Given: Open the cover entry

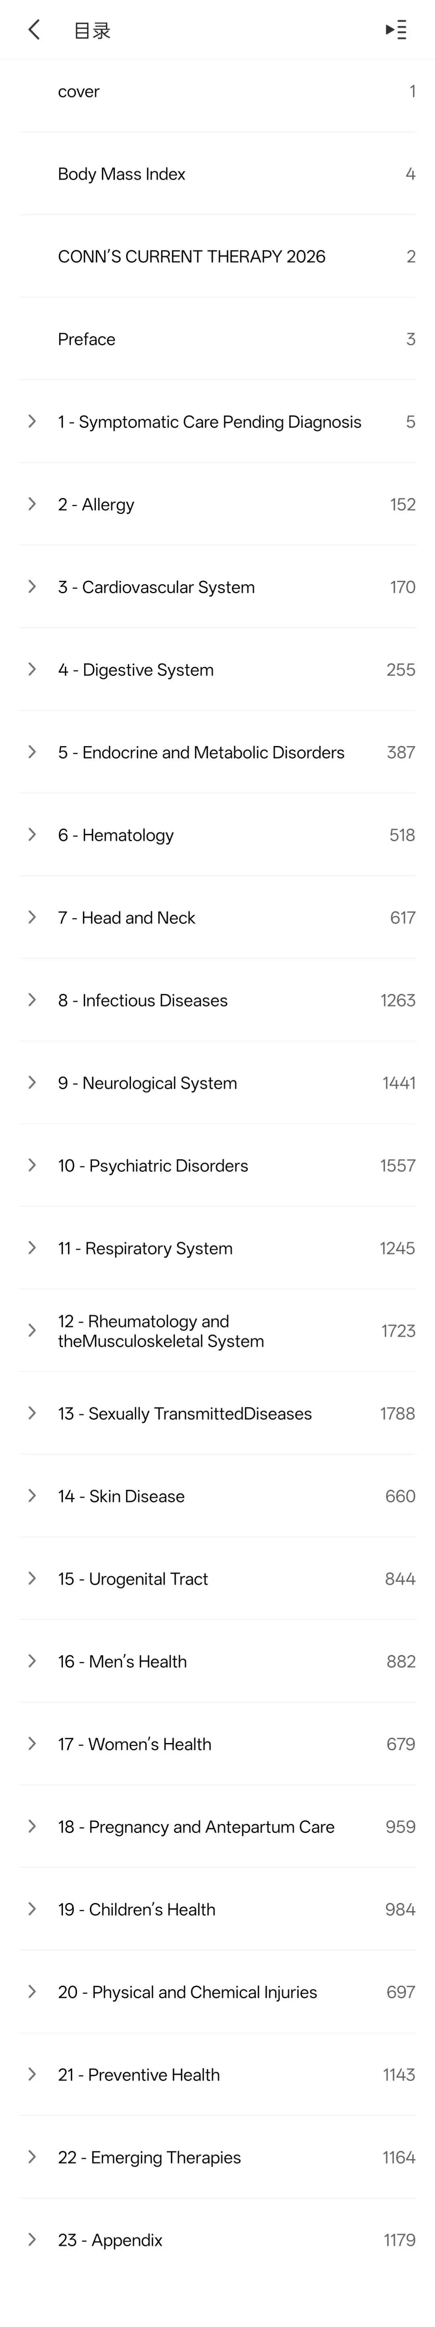Looking at the screenshot, I should [x=217, y=91].
